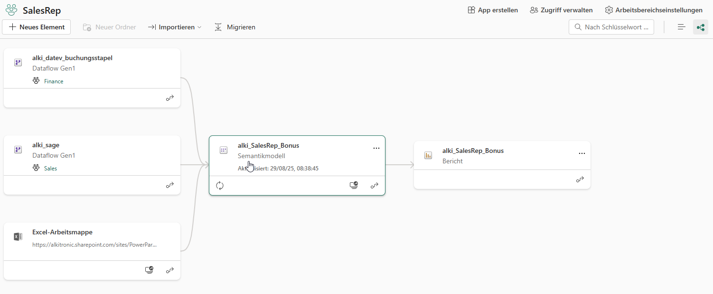Click Excel-Arbeitsmappe title

[x=62, y=232]
